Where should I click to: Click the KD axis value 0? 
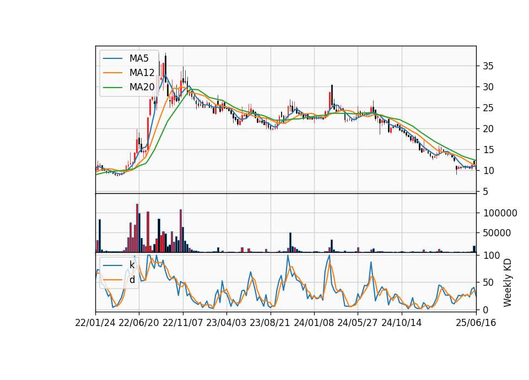(485, 310)
